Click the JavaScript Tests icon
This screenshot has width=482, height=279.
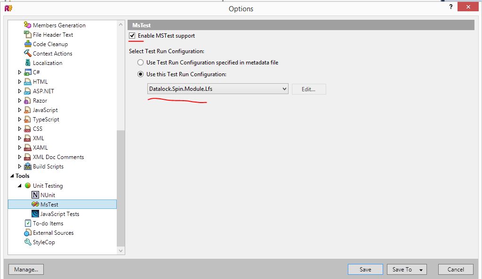point(35,214)
